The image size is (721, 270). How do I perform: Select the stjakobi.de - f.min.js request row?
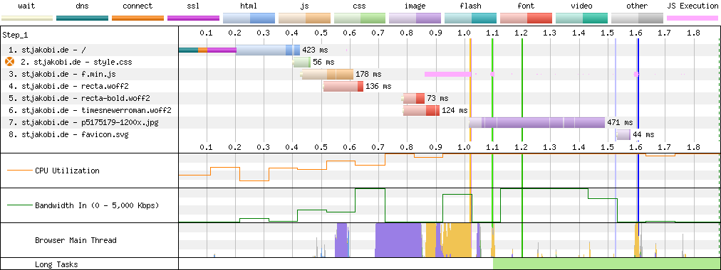[x=360, y=74]
